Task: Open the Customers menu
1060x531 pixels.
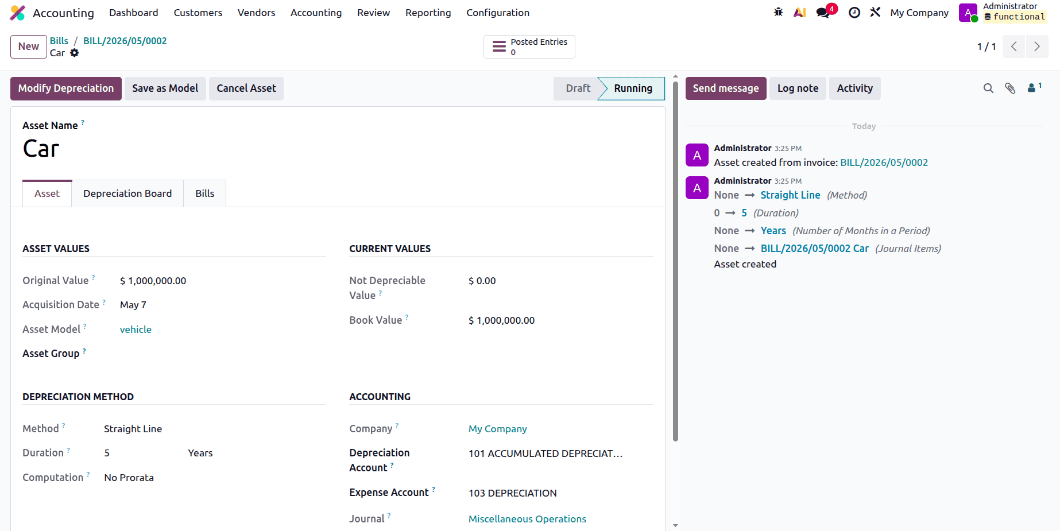Action: [198, 13]
